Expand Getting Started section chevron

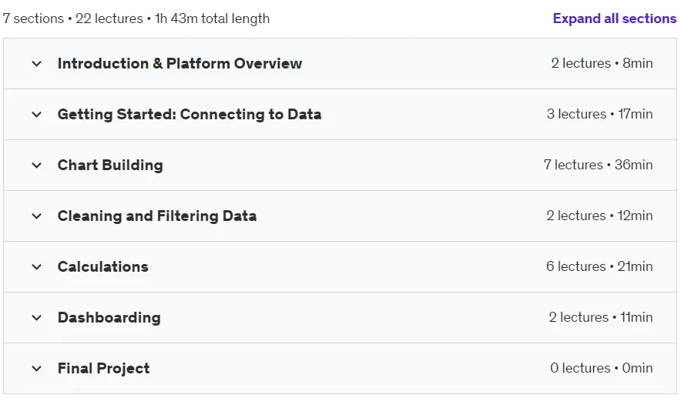click(x=36, y=115)
